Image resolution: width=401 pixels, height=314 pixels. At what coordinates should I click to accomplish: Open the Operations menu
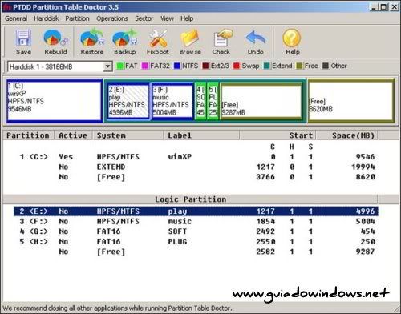point(112,18)
